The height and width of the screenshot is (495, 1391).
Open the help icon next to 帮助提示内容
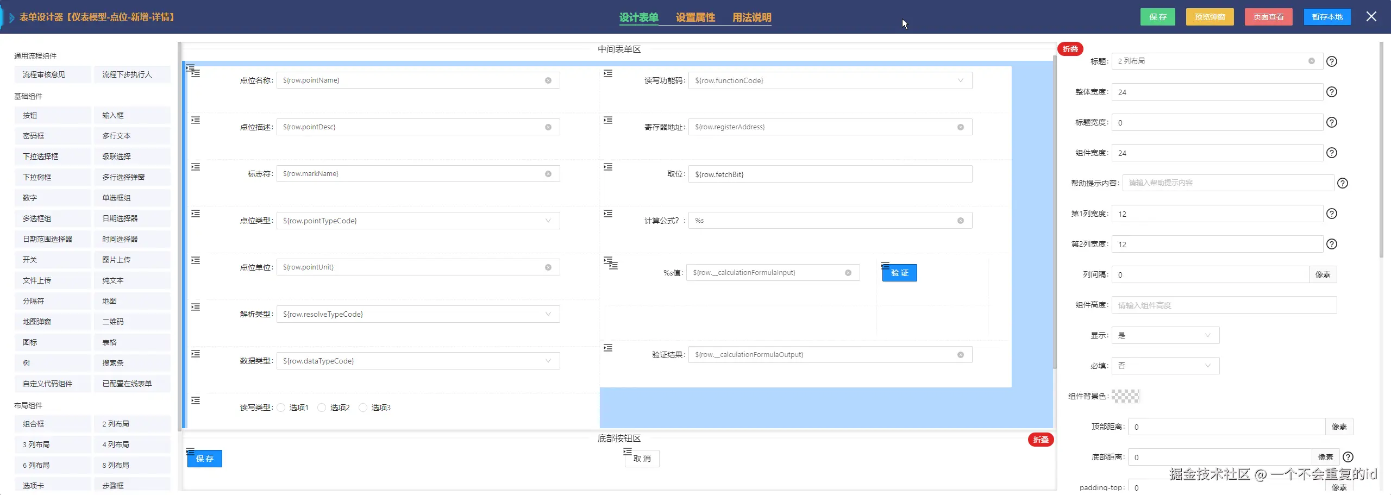(1343, 183)
